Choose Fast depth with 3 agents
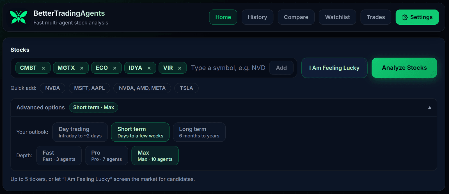 point(59,156)
